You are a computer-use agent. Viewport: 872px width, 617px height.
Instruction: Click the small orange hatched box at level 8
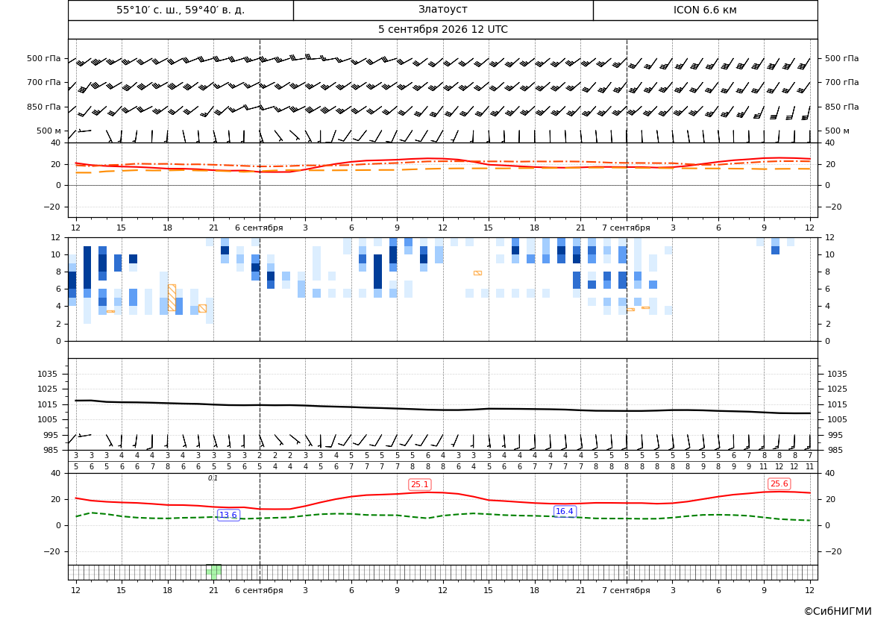pyautogui.click(x=477, y=273)
